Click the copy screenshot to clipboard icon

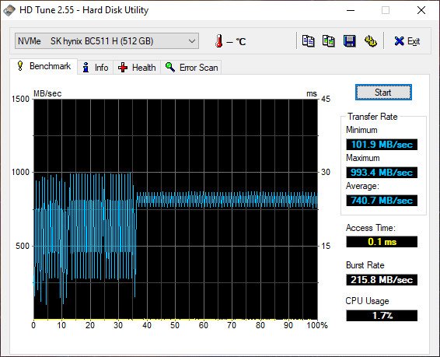tap(329, 41)
